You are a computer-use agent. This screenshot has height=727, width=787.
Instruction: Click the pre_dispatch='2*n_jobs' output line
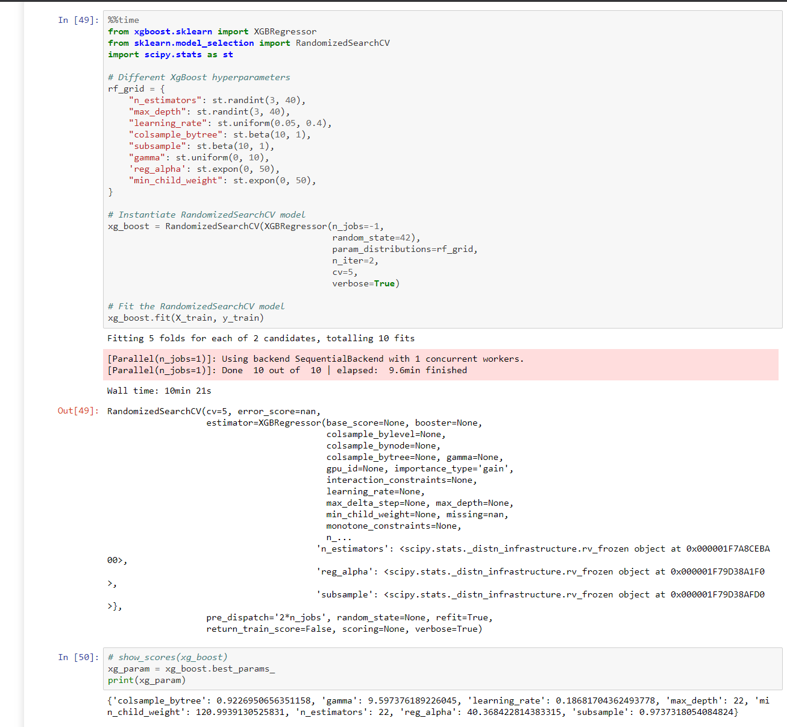(350, 617)
